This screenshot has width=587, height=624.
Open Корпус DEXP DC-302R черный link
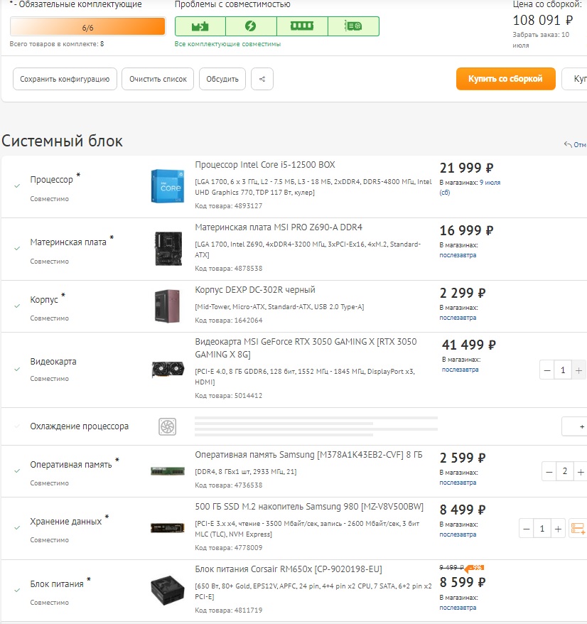[x=255, y=290]
